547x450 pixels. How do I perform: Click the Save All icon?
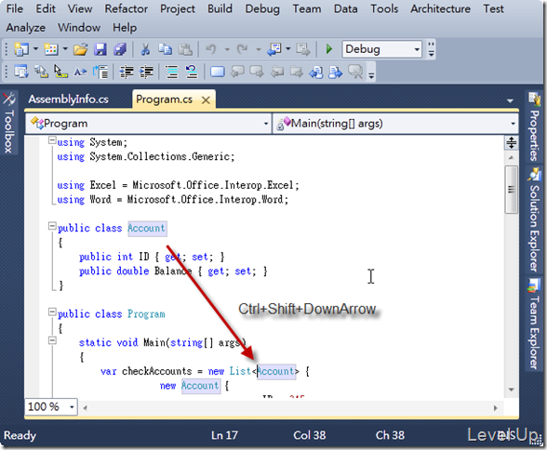pos(120,49)
